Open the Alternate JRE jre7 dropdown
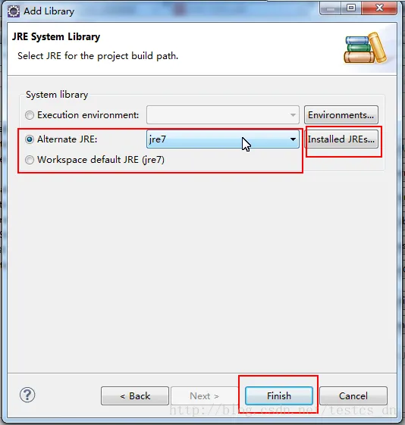The image size is (405, 425). 223,139
